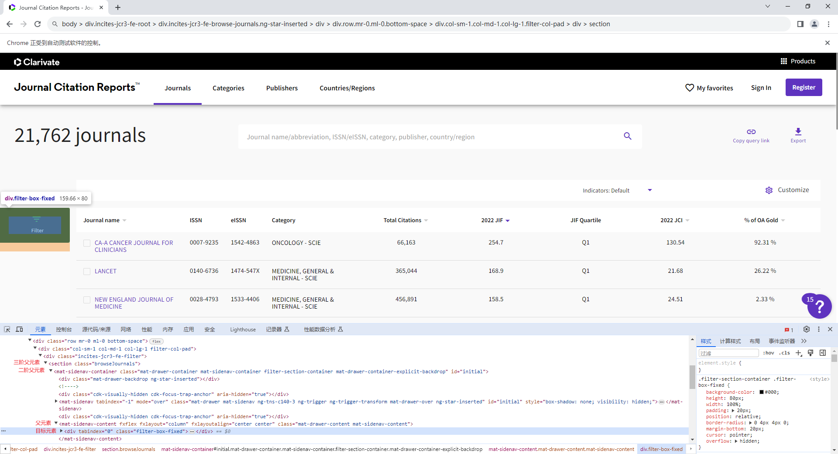Focus the styles 过滤 filter box
838x454 pixels.
pos(728,353)
